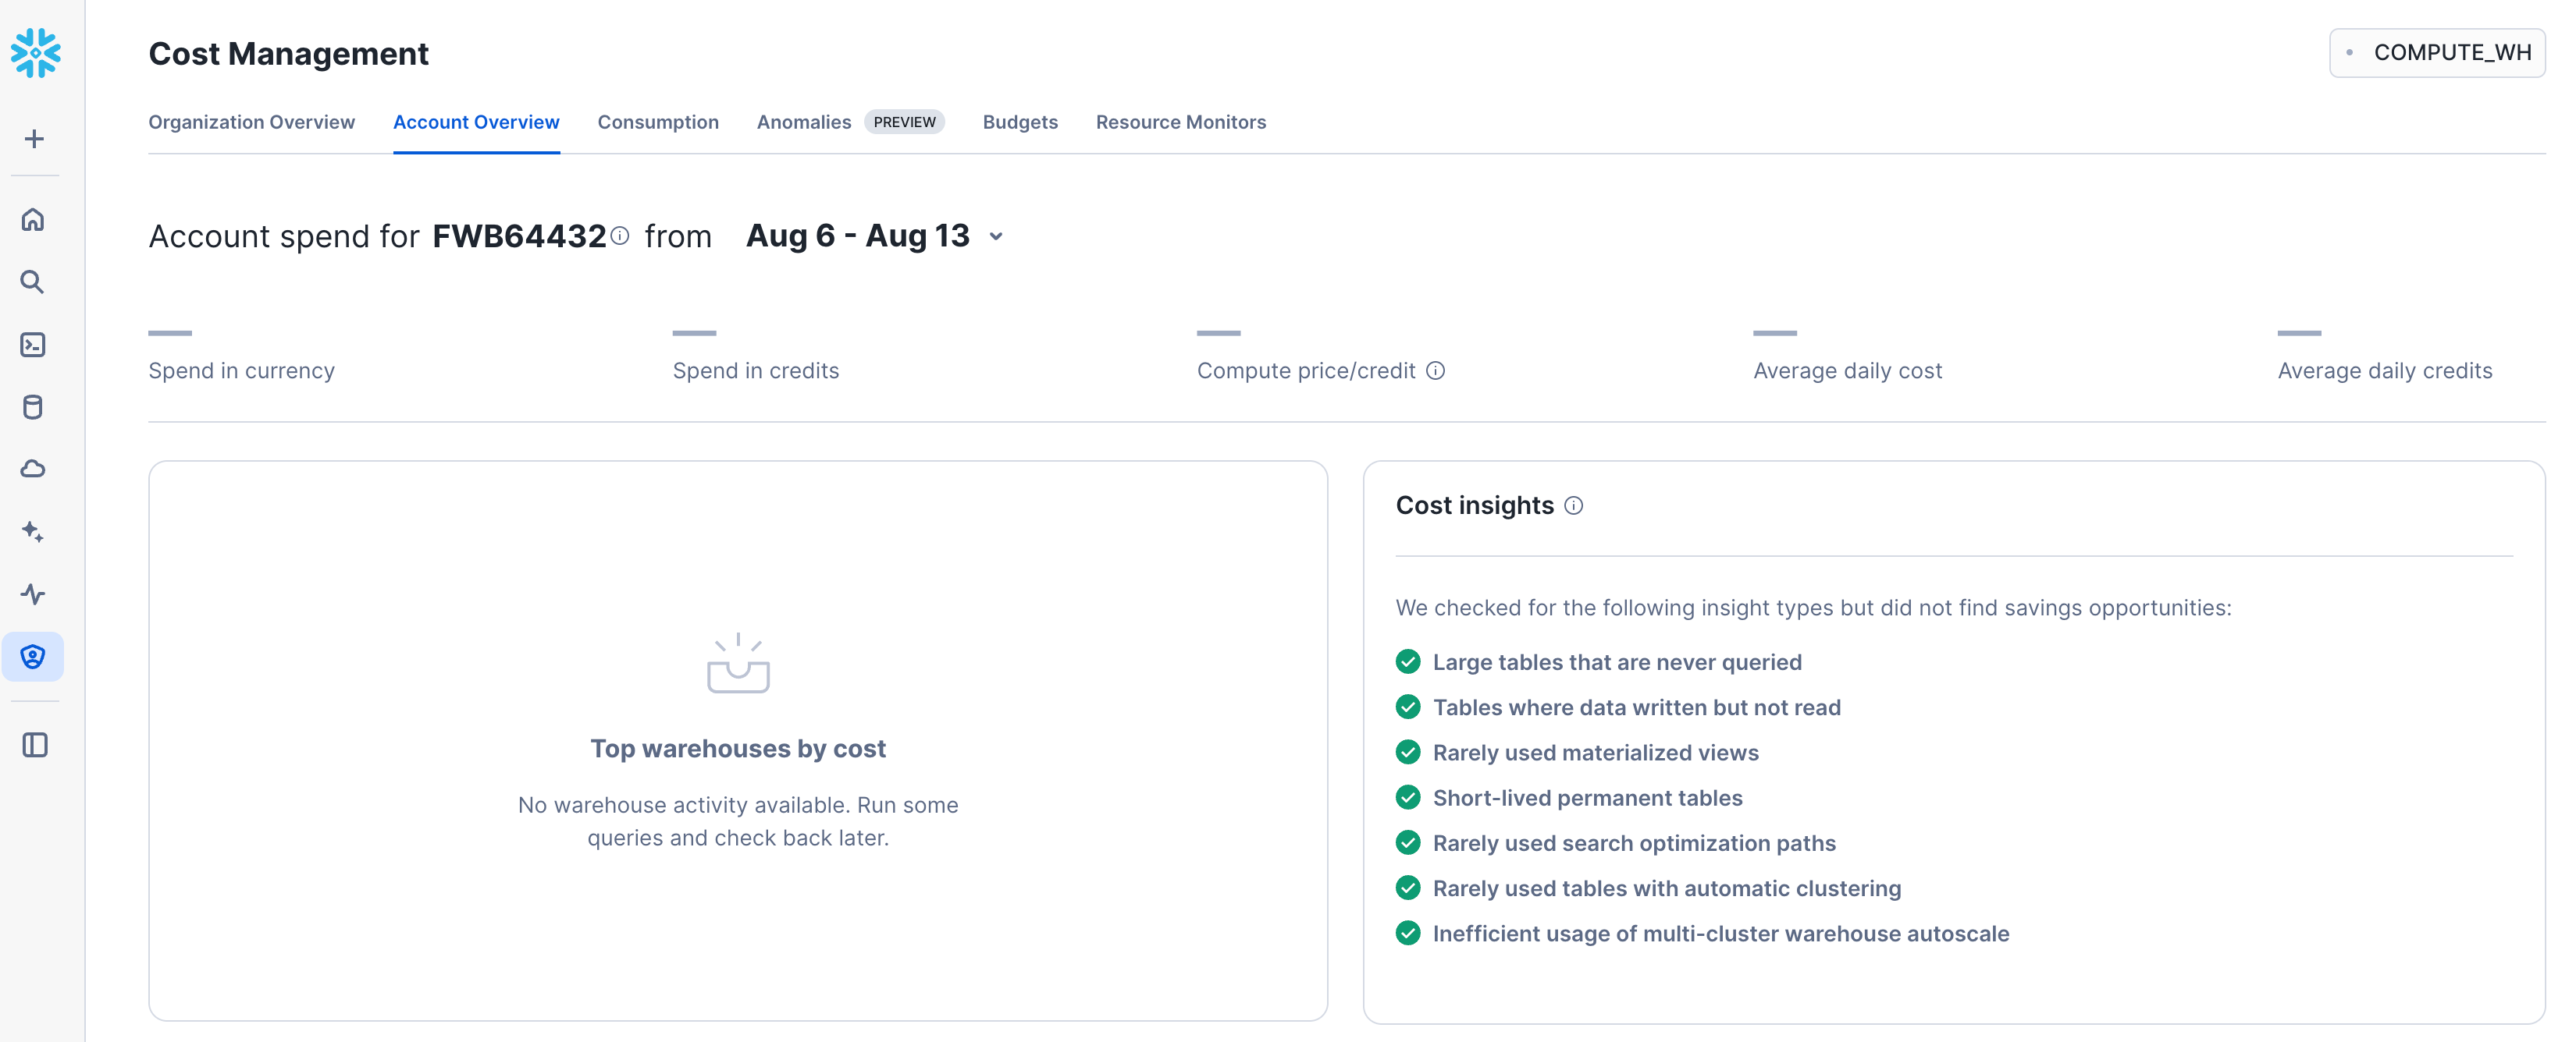This screenshot has height=1042, width=2576.
Task: Go to the Budgets tab
Action: click(x=1019, y=122)
